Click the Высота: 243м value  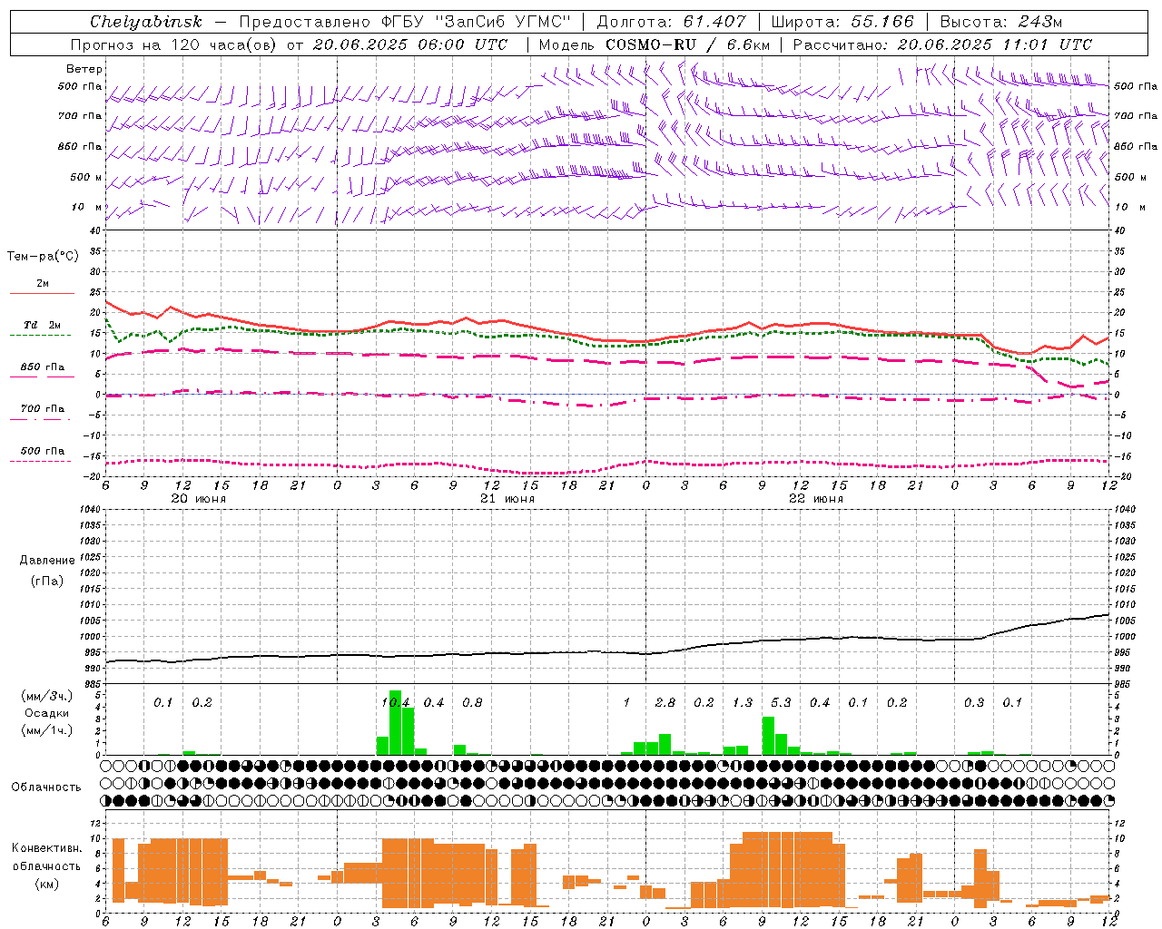pyautogui.click(x=1001, y=22)
